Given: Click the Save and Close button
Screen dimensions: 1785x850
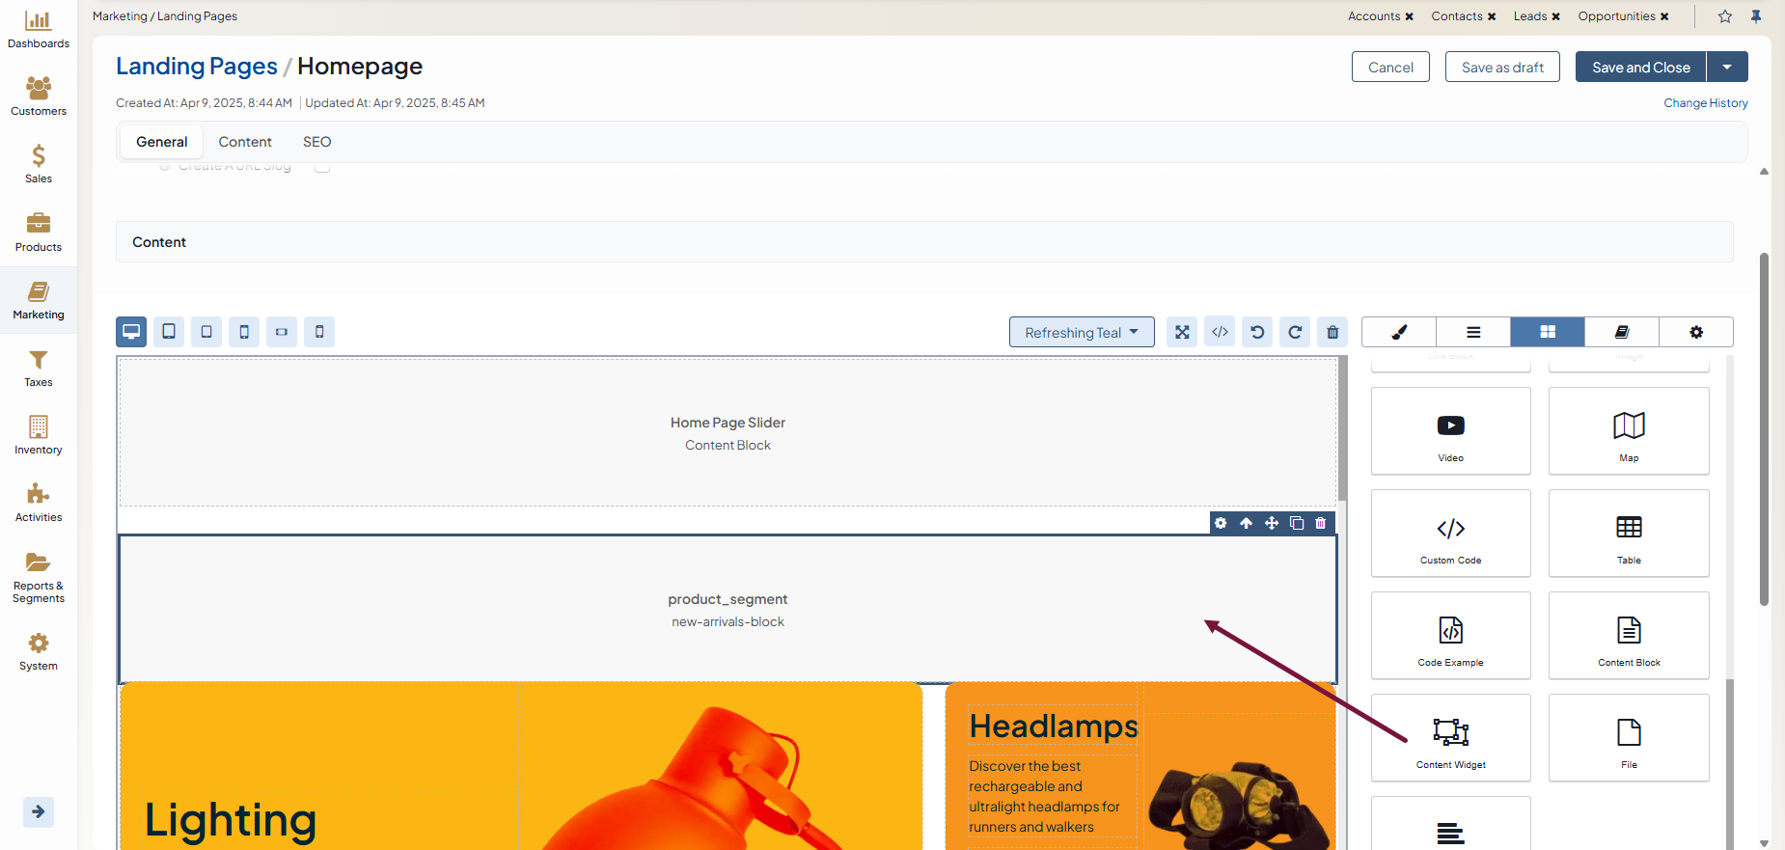Looking at the screenshot, I should tap(1640, 67).
